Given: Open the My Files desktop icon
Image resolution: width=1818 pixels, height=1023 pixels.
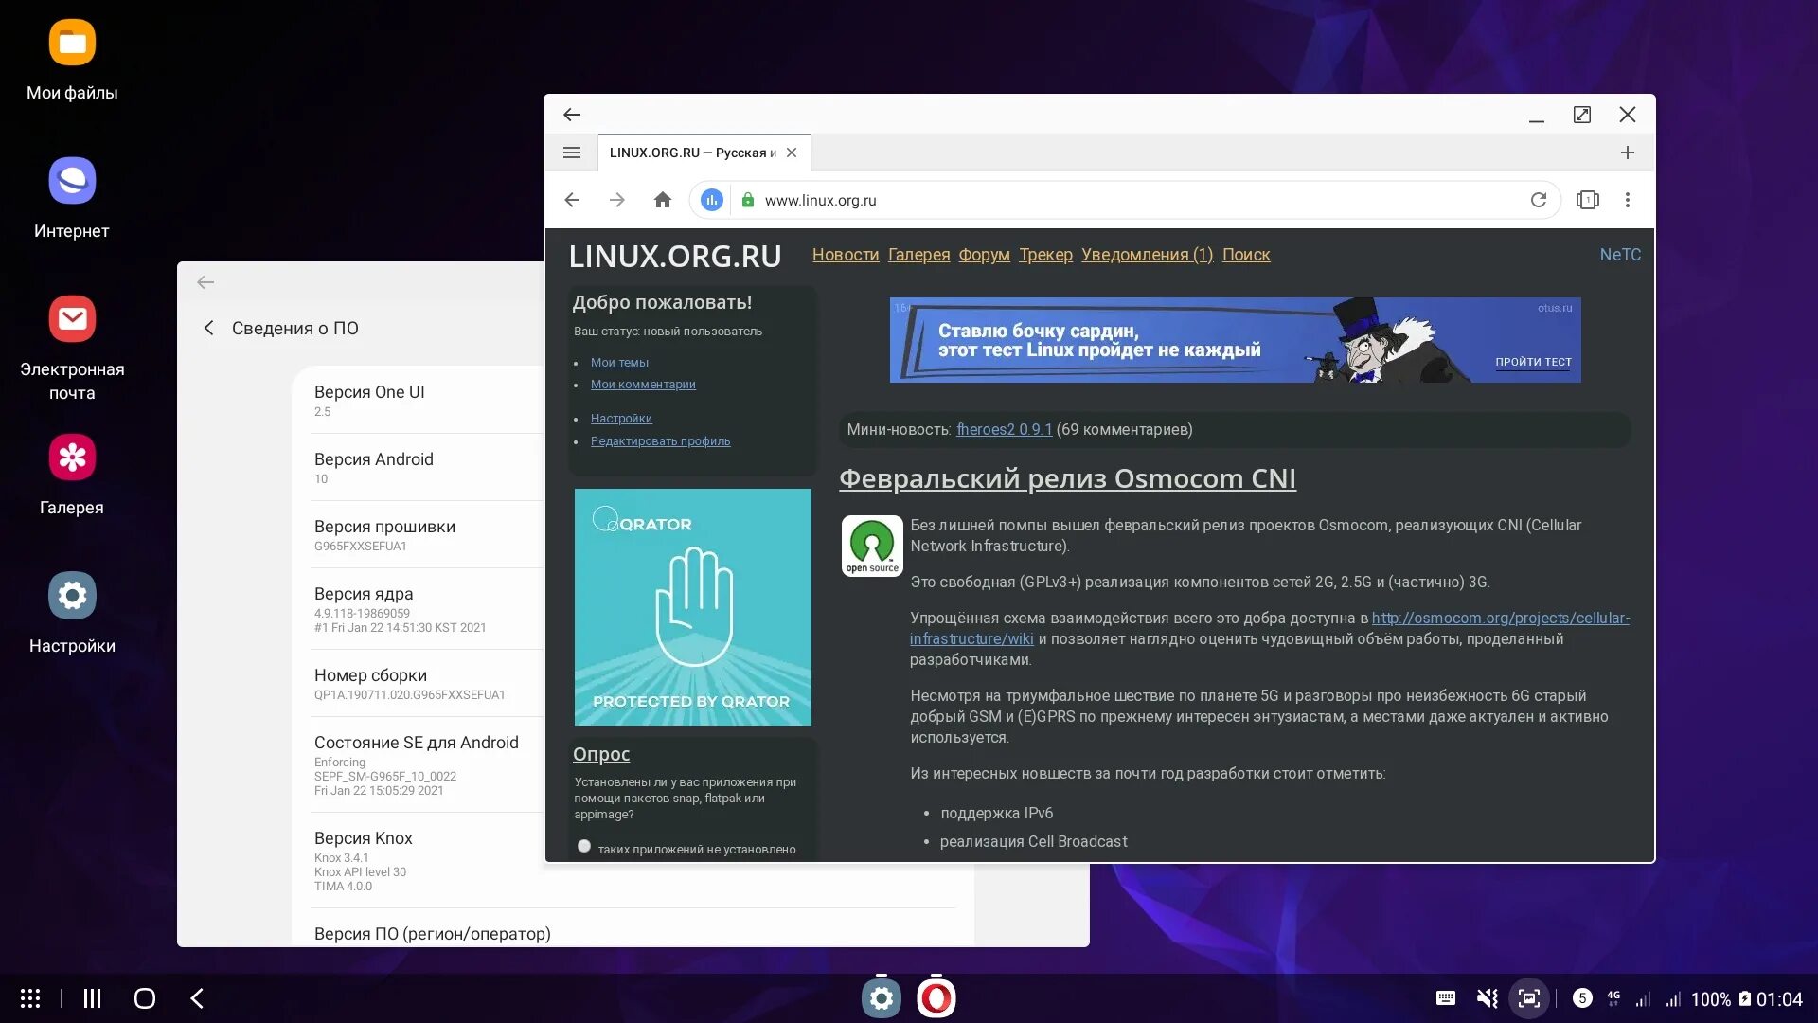Looking at the screenshot, I should click(72, 60).
